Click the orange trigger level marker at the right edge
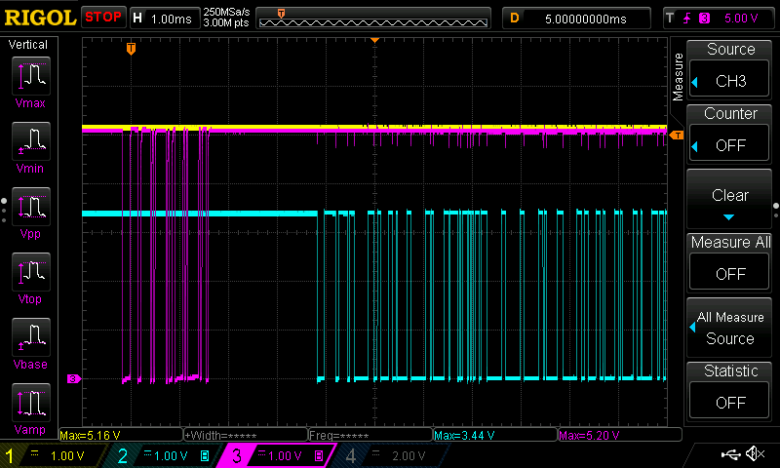This screenshot has height=468, width=780. [677, 135]
